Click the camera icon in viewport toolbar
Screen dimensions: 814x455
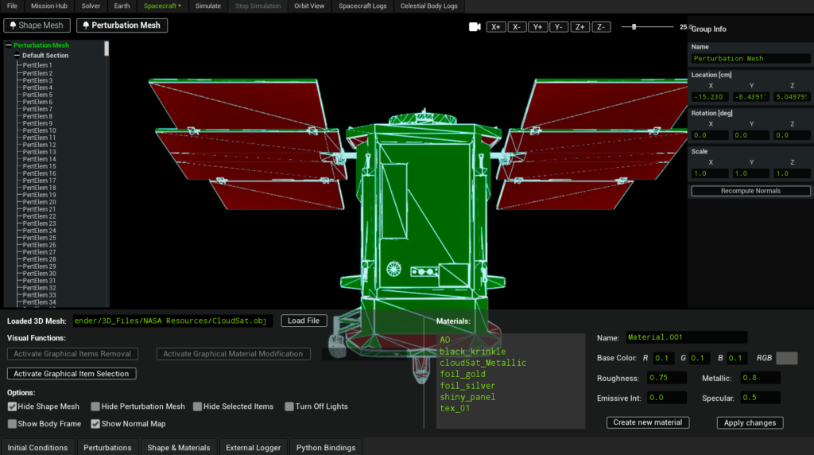[475, 27]
